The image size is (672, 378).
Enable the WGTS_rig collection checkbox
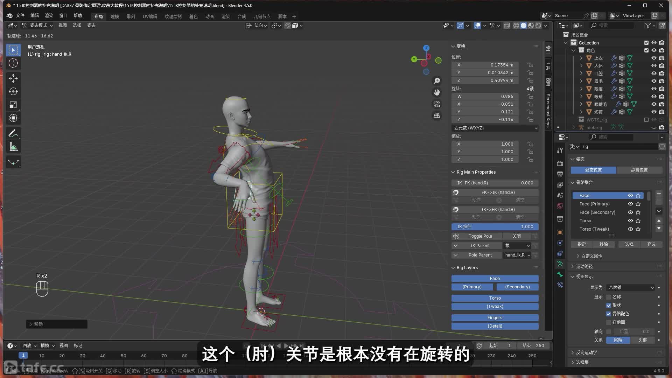click(x=646, y=120)
